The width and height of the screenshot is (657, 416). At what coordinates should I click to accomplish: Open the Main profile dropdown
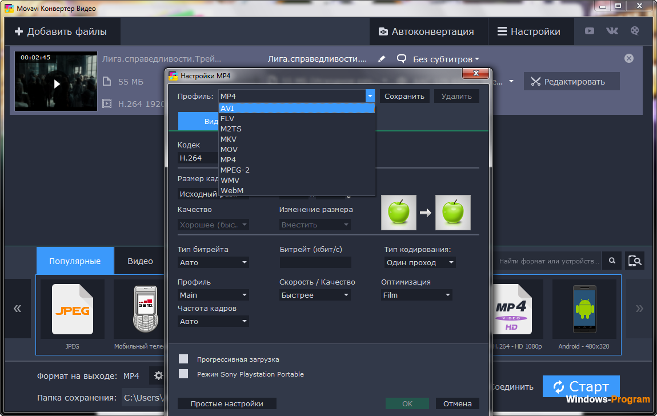(x=213, y=295)
